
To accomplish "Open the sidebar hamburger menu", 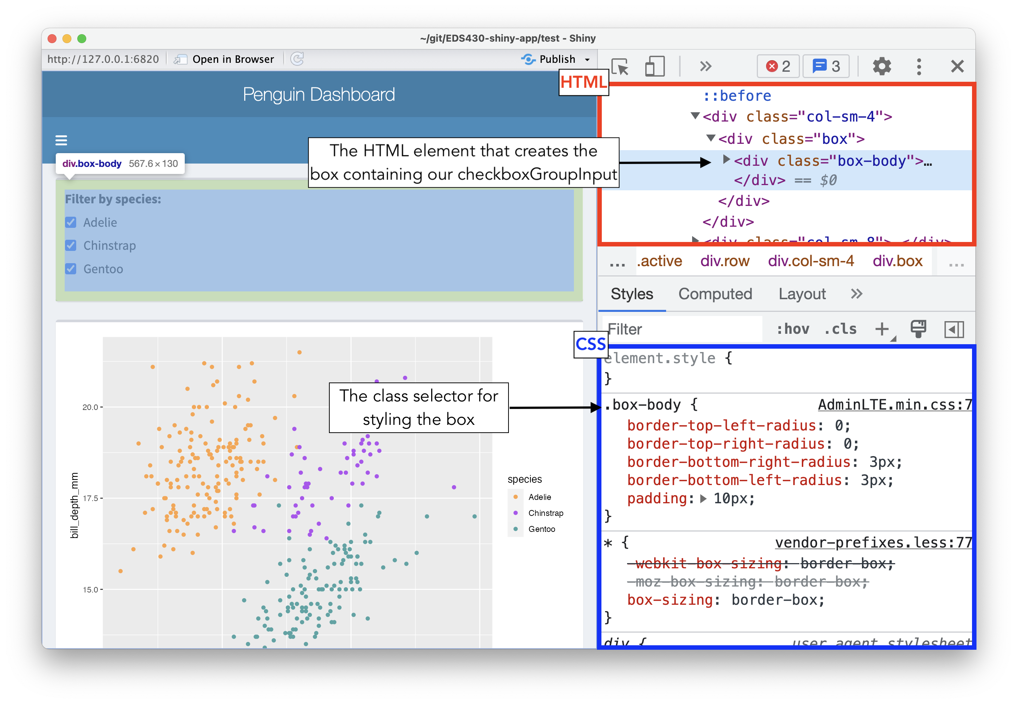I will [x=61, y=140].
